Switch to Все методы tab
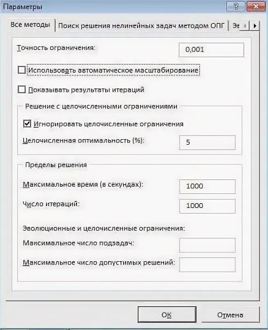 [x=30, y=25]
